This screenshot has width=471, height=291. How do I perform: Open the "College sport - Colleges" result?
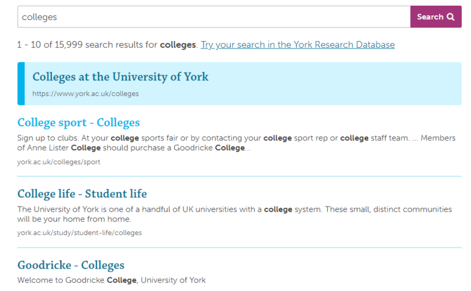pyautogui.click(x=79, y=123)
